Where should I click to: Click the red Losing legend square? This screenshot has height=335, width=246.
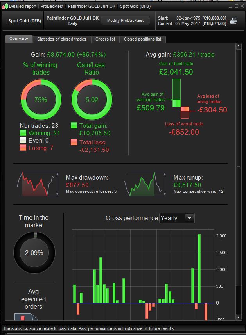(x=23, y=148)
